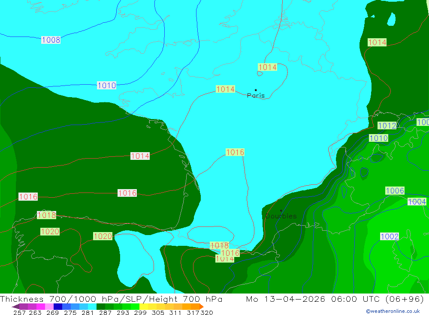
Task: Click the 1006 isobar label
Action: 395,190
